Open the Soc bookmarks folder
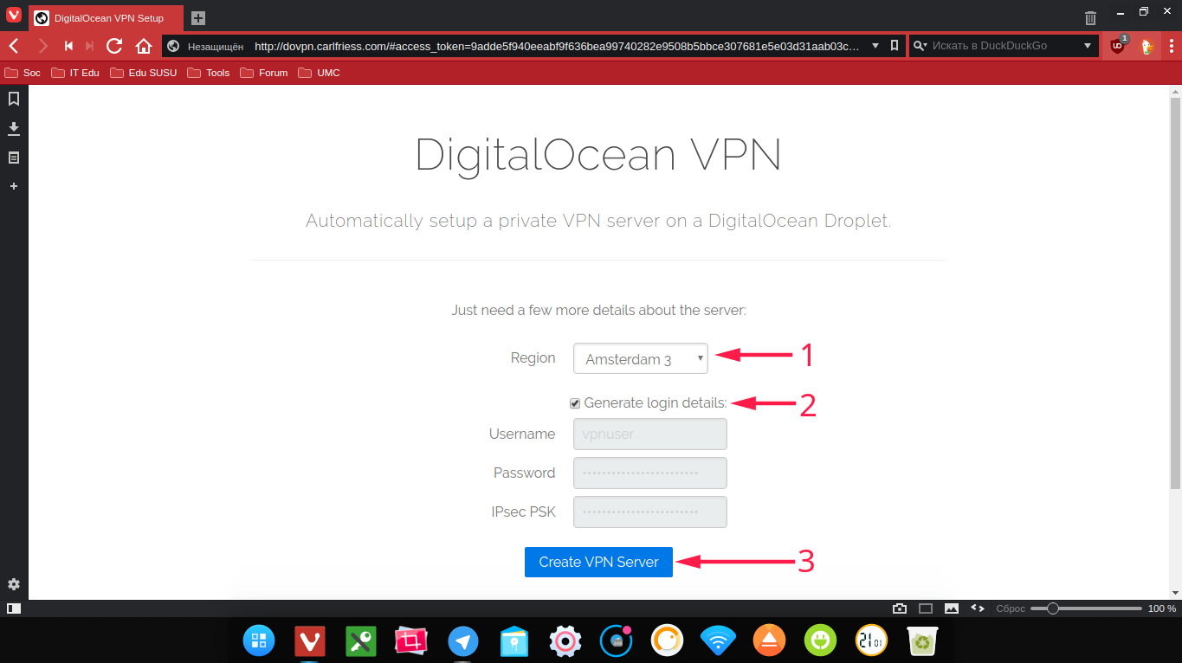Viewport: 1182px width, 663px height. coord(23,73)
